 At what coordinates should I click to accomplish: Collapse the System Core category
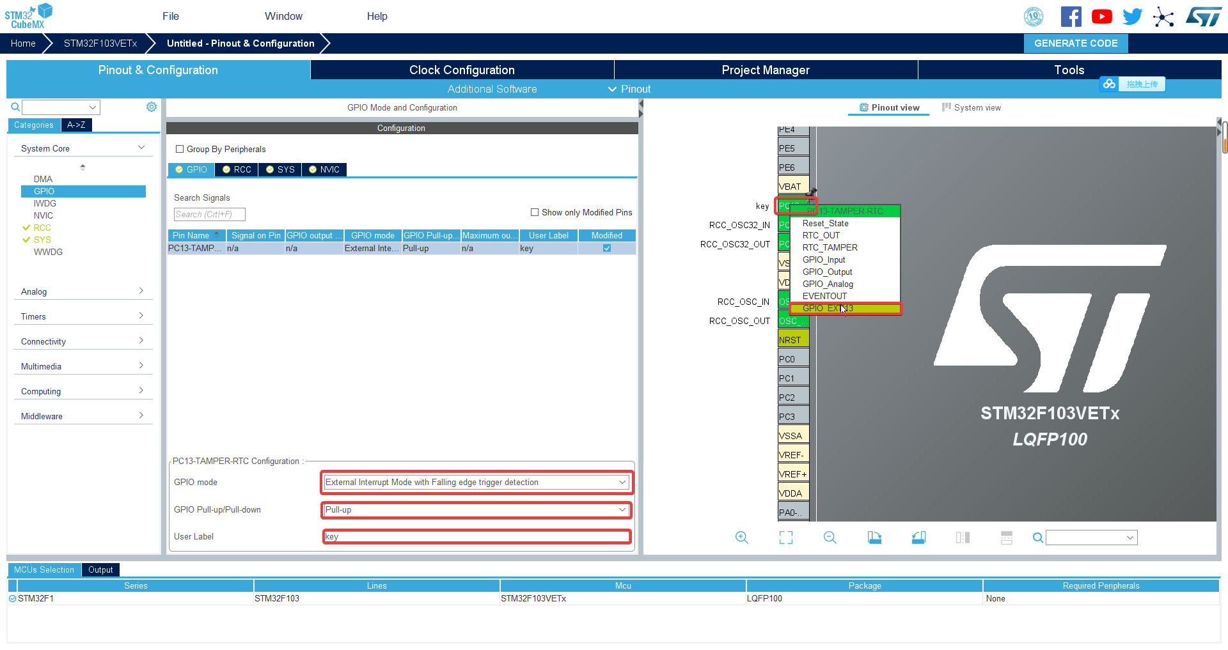141,148
